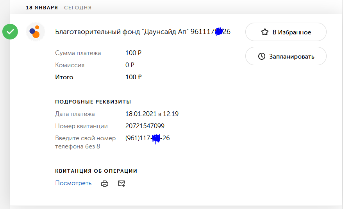343x209 pixels.
Task: Click the Номер квитанции label
Action: (81, 126)
